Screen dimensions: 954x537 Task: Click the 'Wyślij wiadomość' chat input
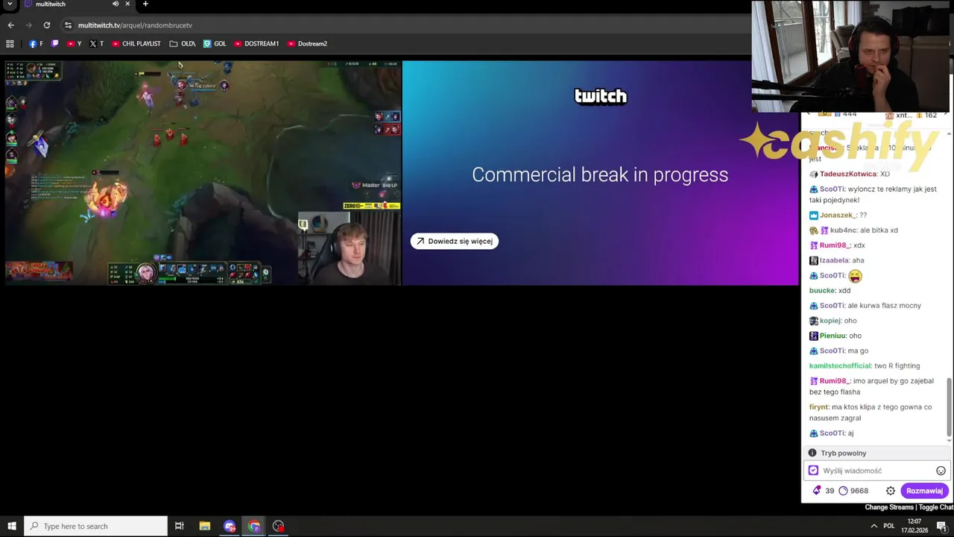876,471
